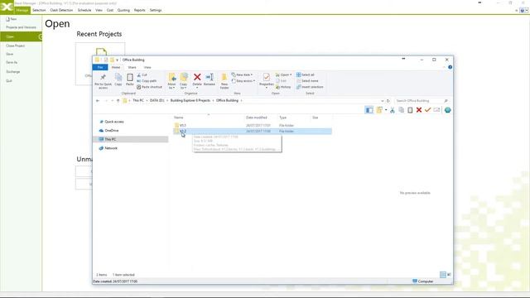Expand the address bar history dropdown

(x=383, y=101)
